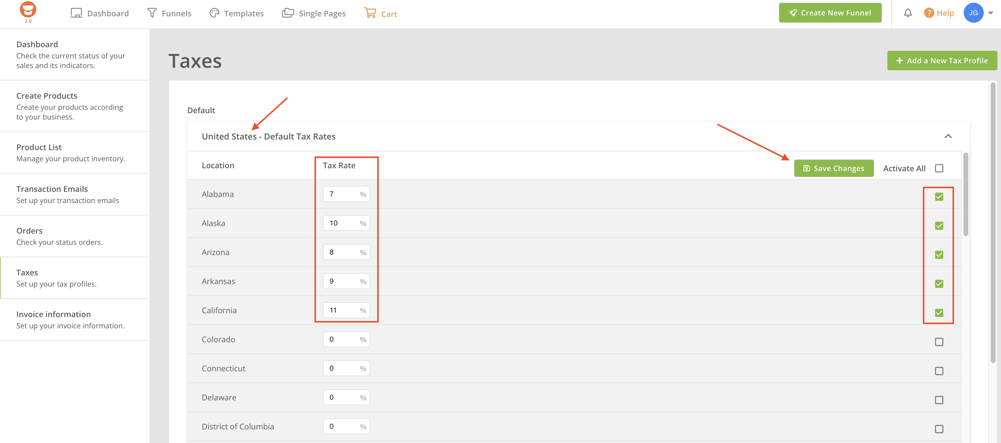Click Add a New Tax Profile
The width and height of the screenshot is (1001, 443).
942,61
